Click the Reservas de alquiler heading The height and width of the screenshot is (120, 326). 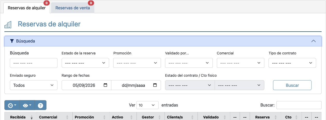click(49, 24)
